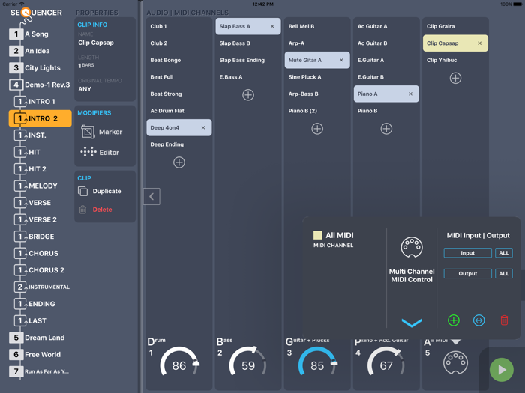Select the MIDI Input ALL box
This screenshot has height=393, width=525.
click(504, 253)
